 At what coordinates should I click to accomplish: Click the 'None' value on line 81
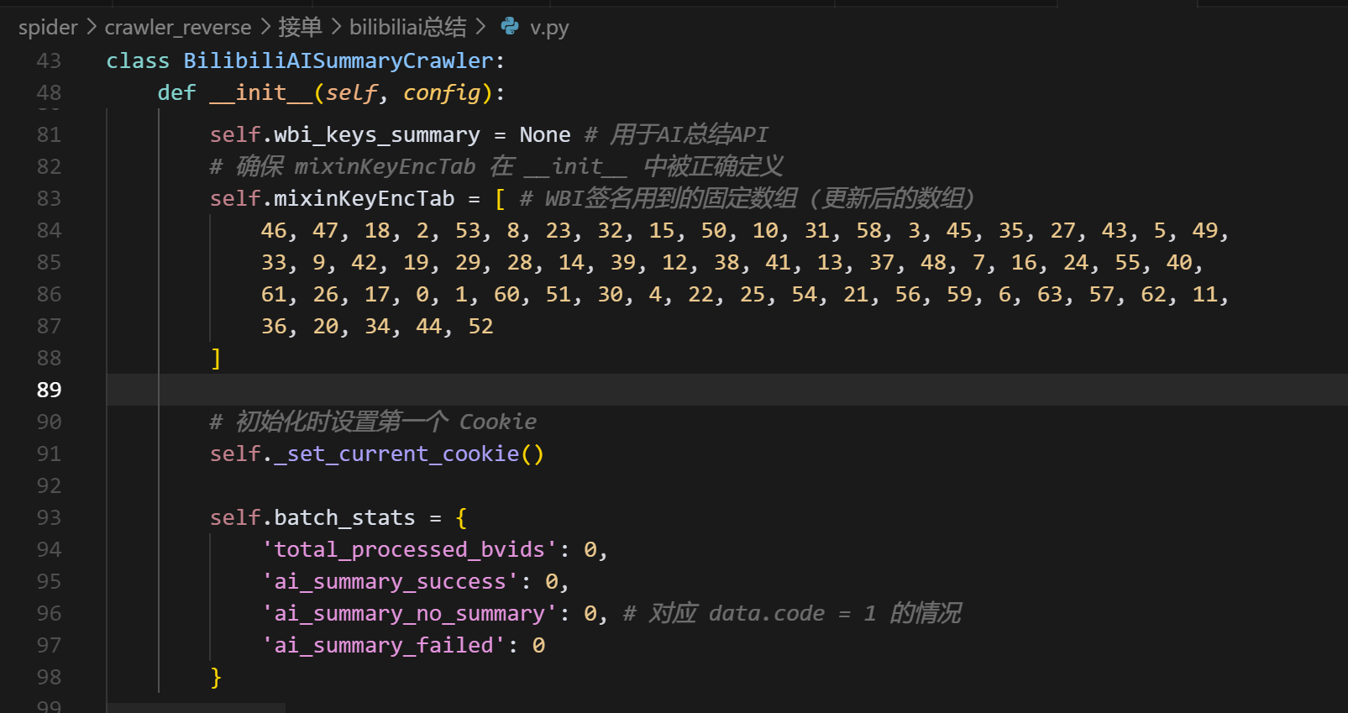coord(544,134)
